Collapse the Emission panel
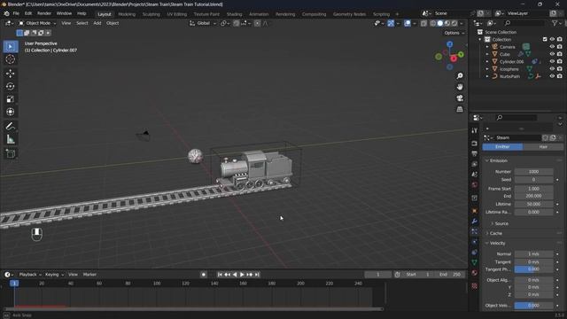Image resolution: width=567 pixels, height=319 pixels. tap(499, 160)
